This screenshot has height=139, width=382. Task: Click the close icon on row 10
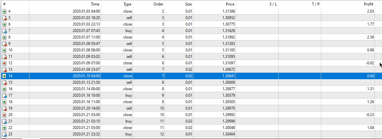4,50
